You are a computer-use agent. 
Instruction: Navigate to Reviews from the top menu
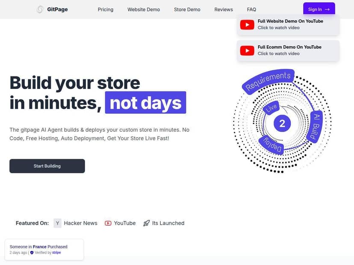(223, 9)
